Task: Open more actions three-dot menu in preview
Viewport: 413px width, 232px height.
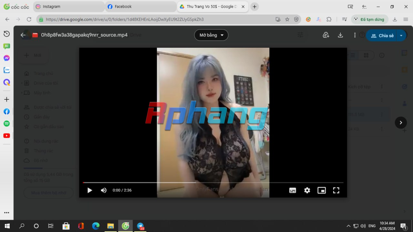Action: [x=355, y=35]
